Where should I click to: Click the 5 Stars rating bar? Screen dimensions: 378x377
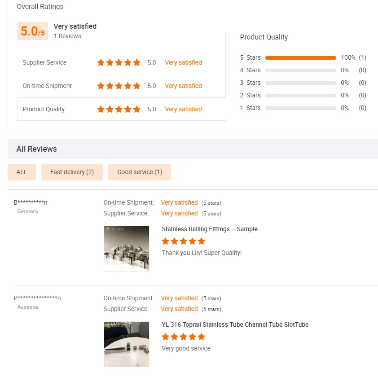pos(300,58)
